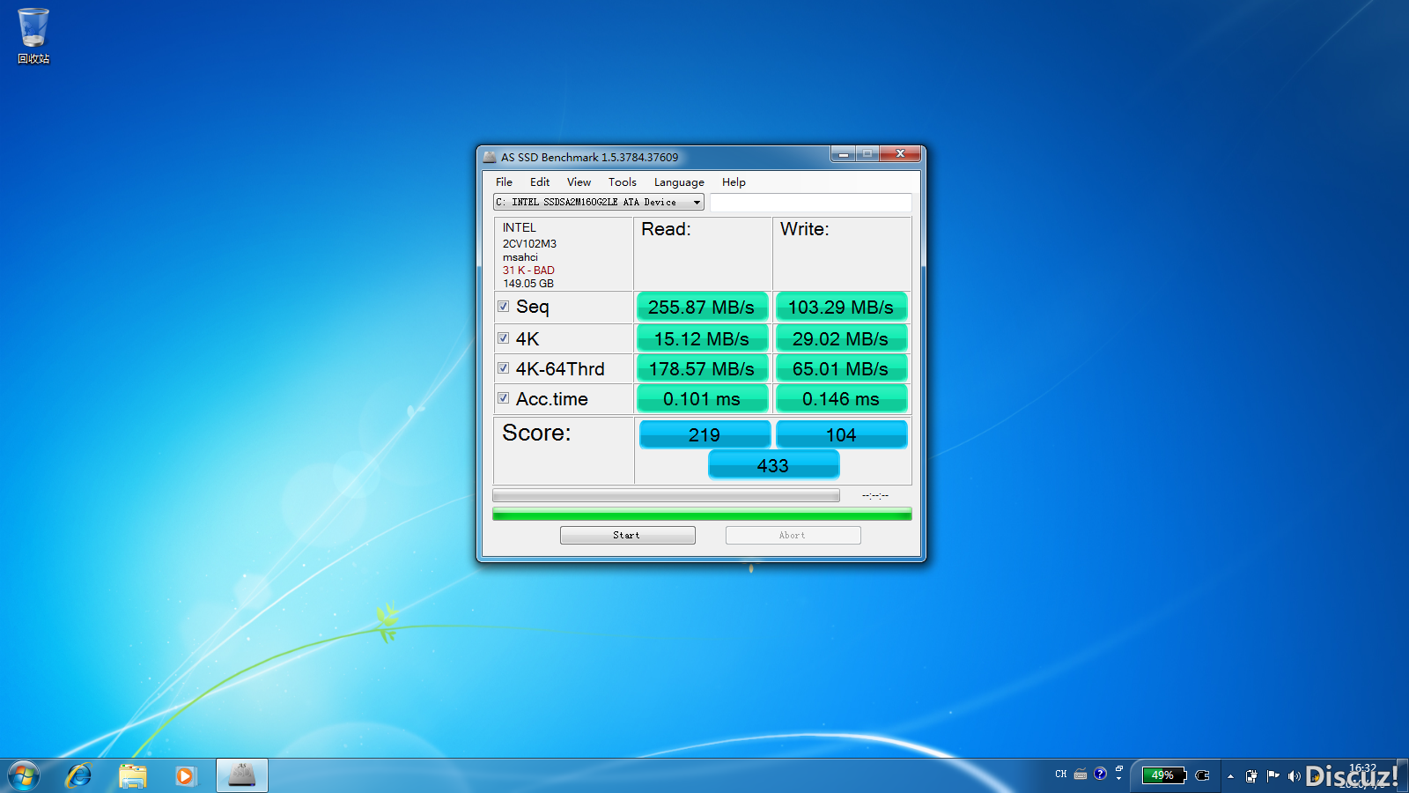The height and width of the screenshot is (793, 1409).
Task: Click the Start benchmark button
Action: [x=628, y=535]
